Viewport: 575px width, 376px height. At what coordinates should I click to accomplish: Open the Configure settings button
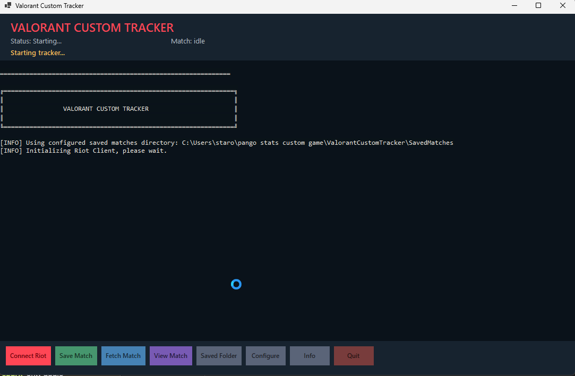265,355
